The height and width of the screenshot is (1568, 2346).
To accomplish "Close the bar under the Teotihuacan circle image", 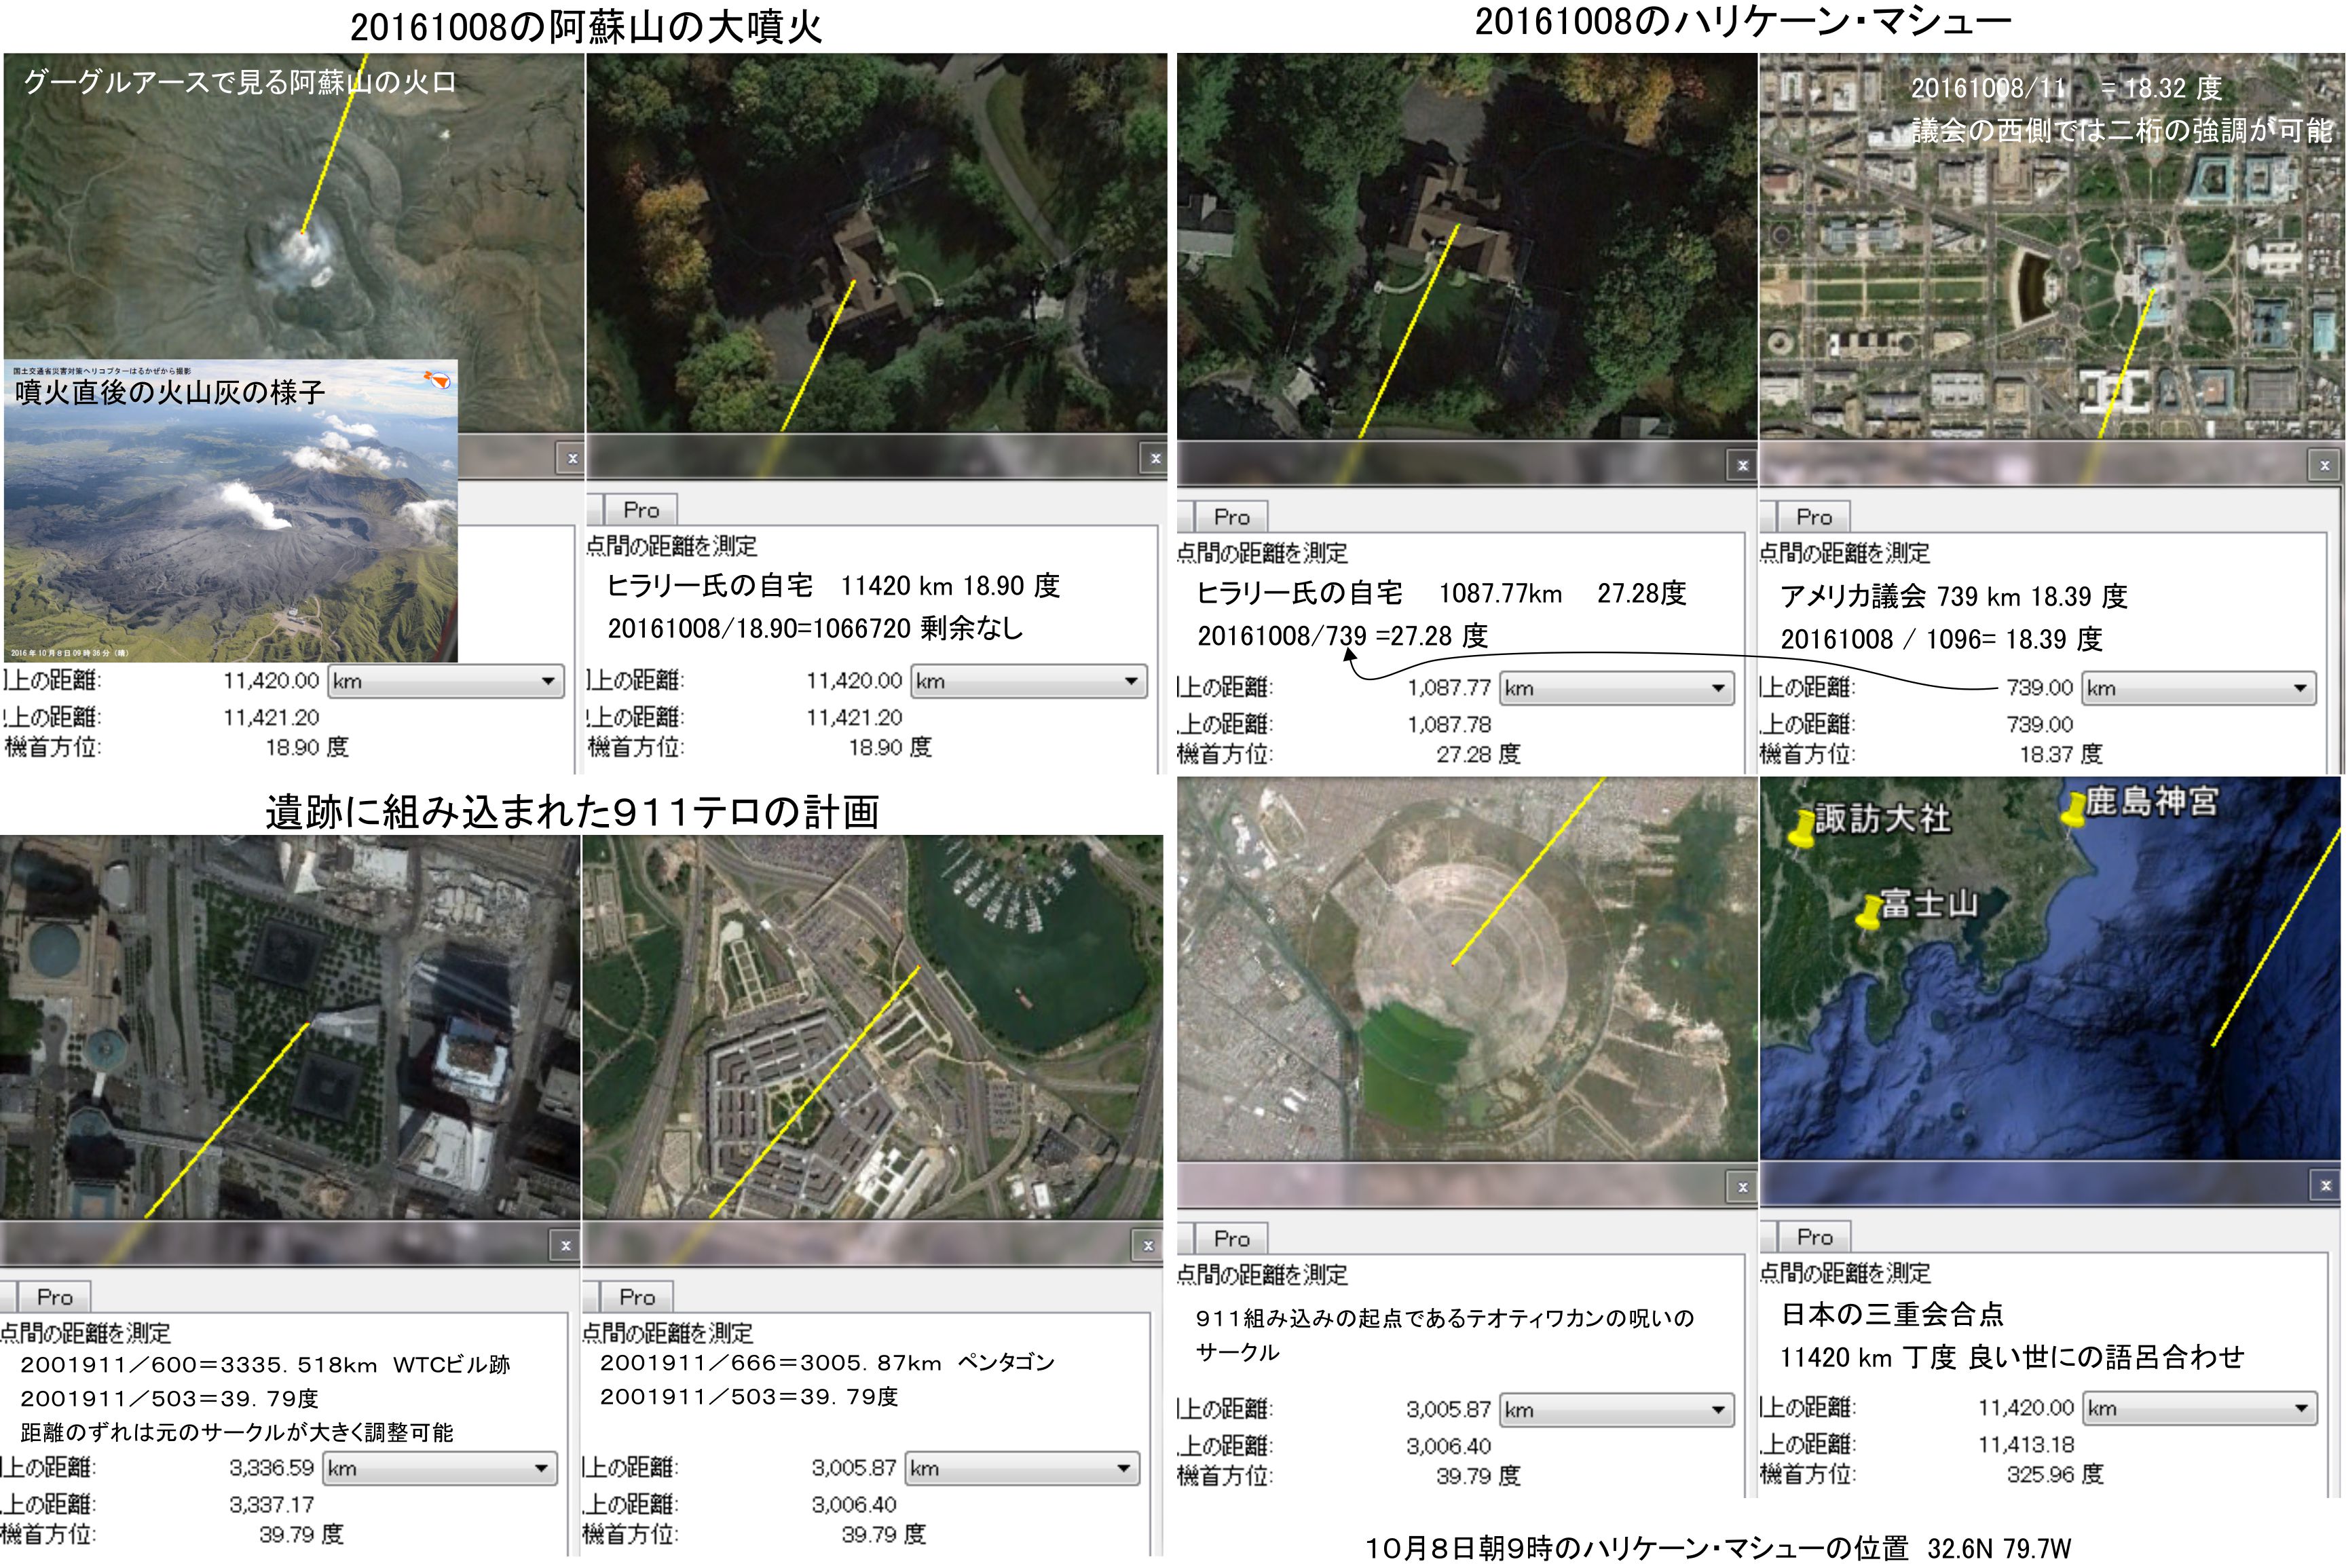I will (x=1742, y=1187).
